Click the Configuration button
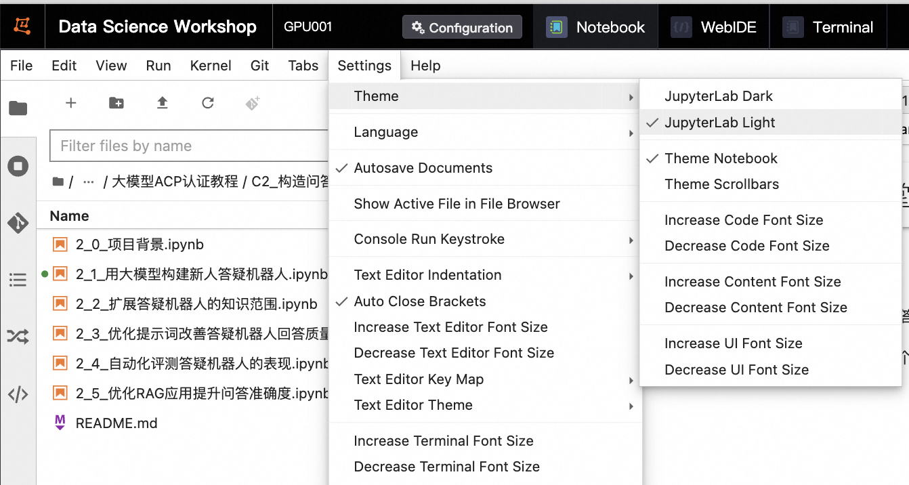 tap(462, 28)
